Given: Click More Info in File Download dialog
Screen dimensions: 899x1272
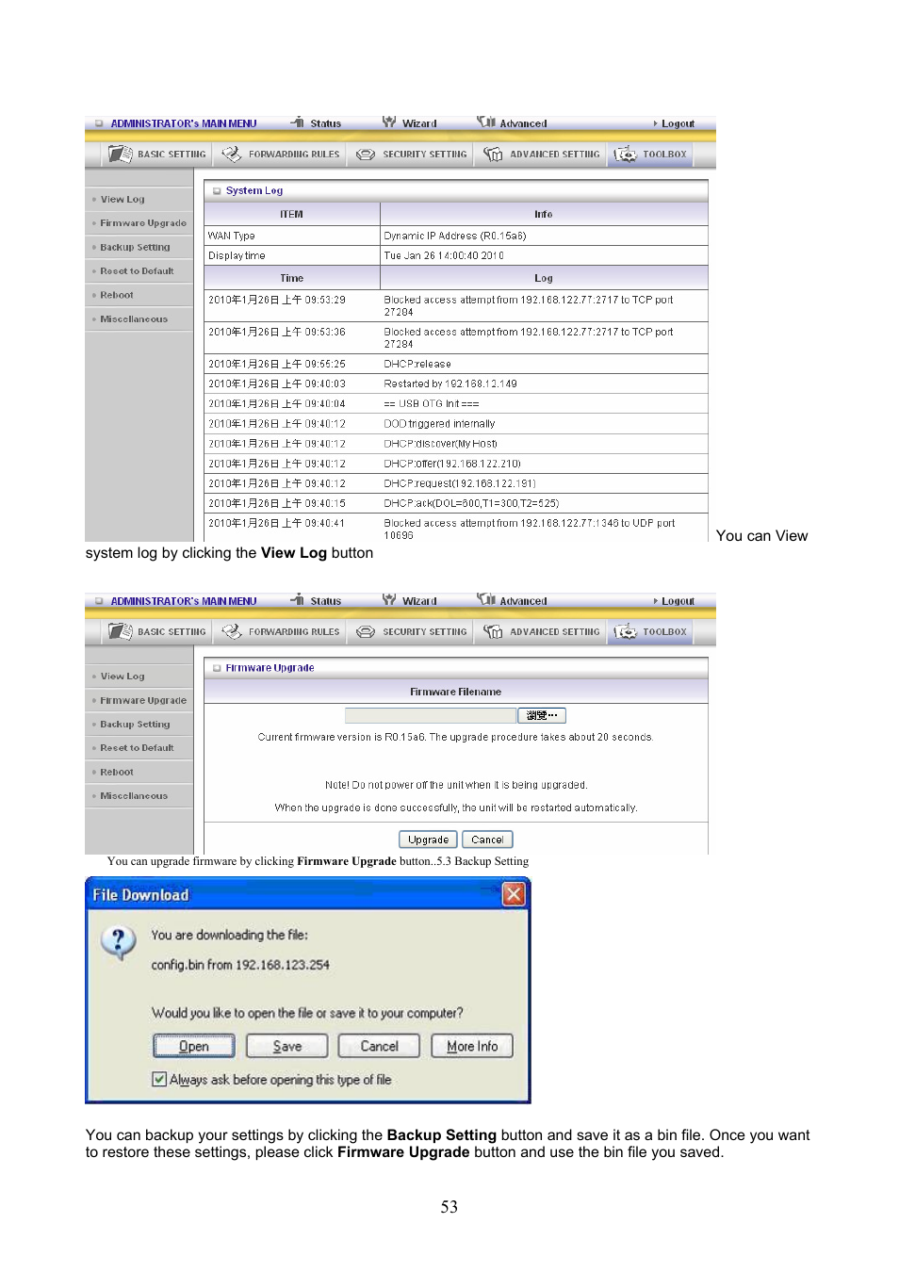Looking at the screenshot, I should coord(472,1046).
